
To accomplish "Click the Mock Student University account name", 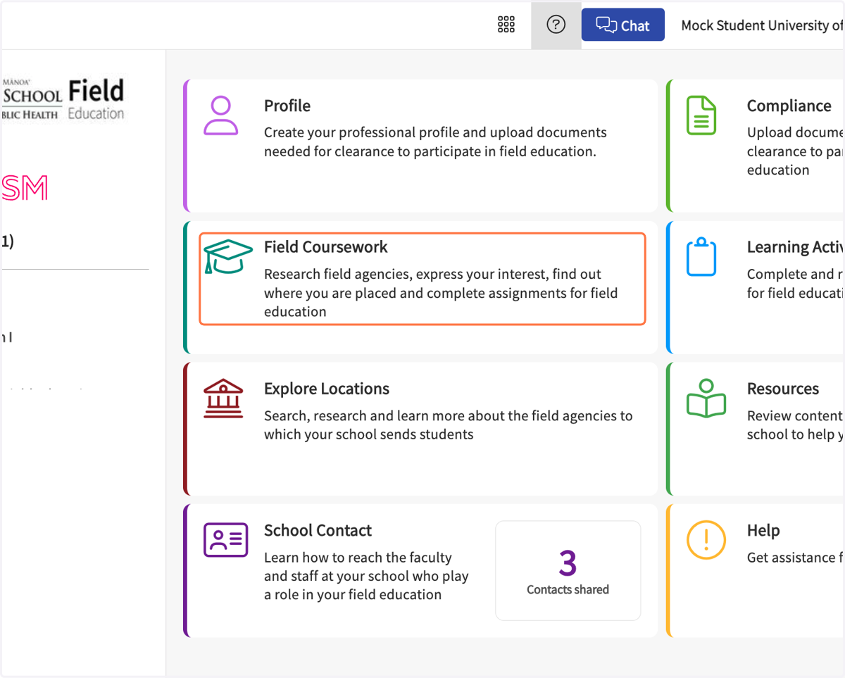I will point(763,25).
